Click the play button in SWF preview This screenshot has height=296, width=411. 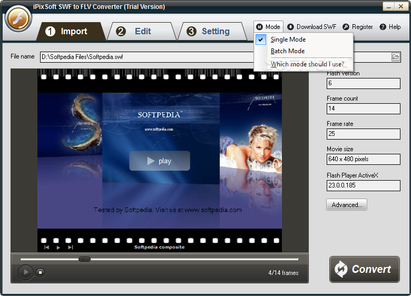[160, 161]
